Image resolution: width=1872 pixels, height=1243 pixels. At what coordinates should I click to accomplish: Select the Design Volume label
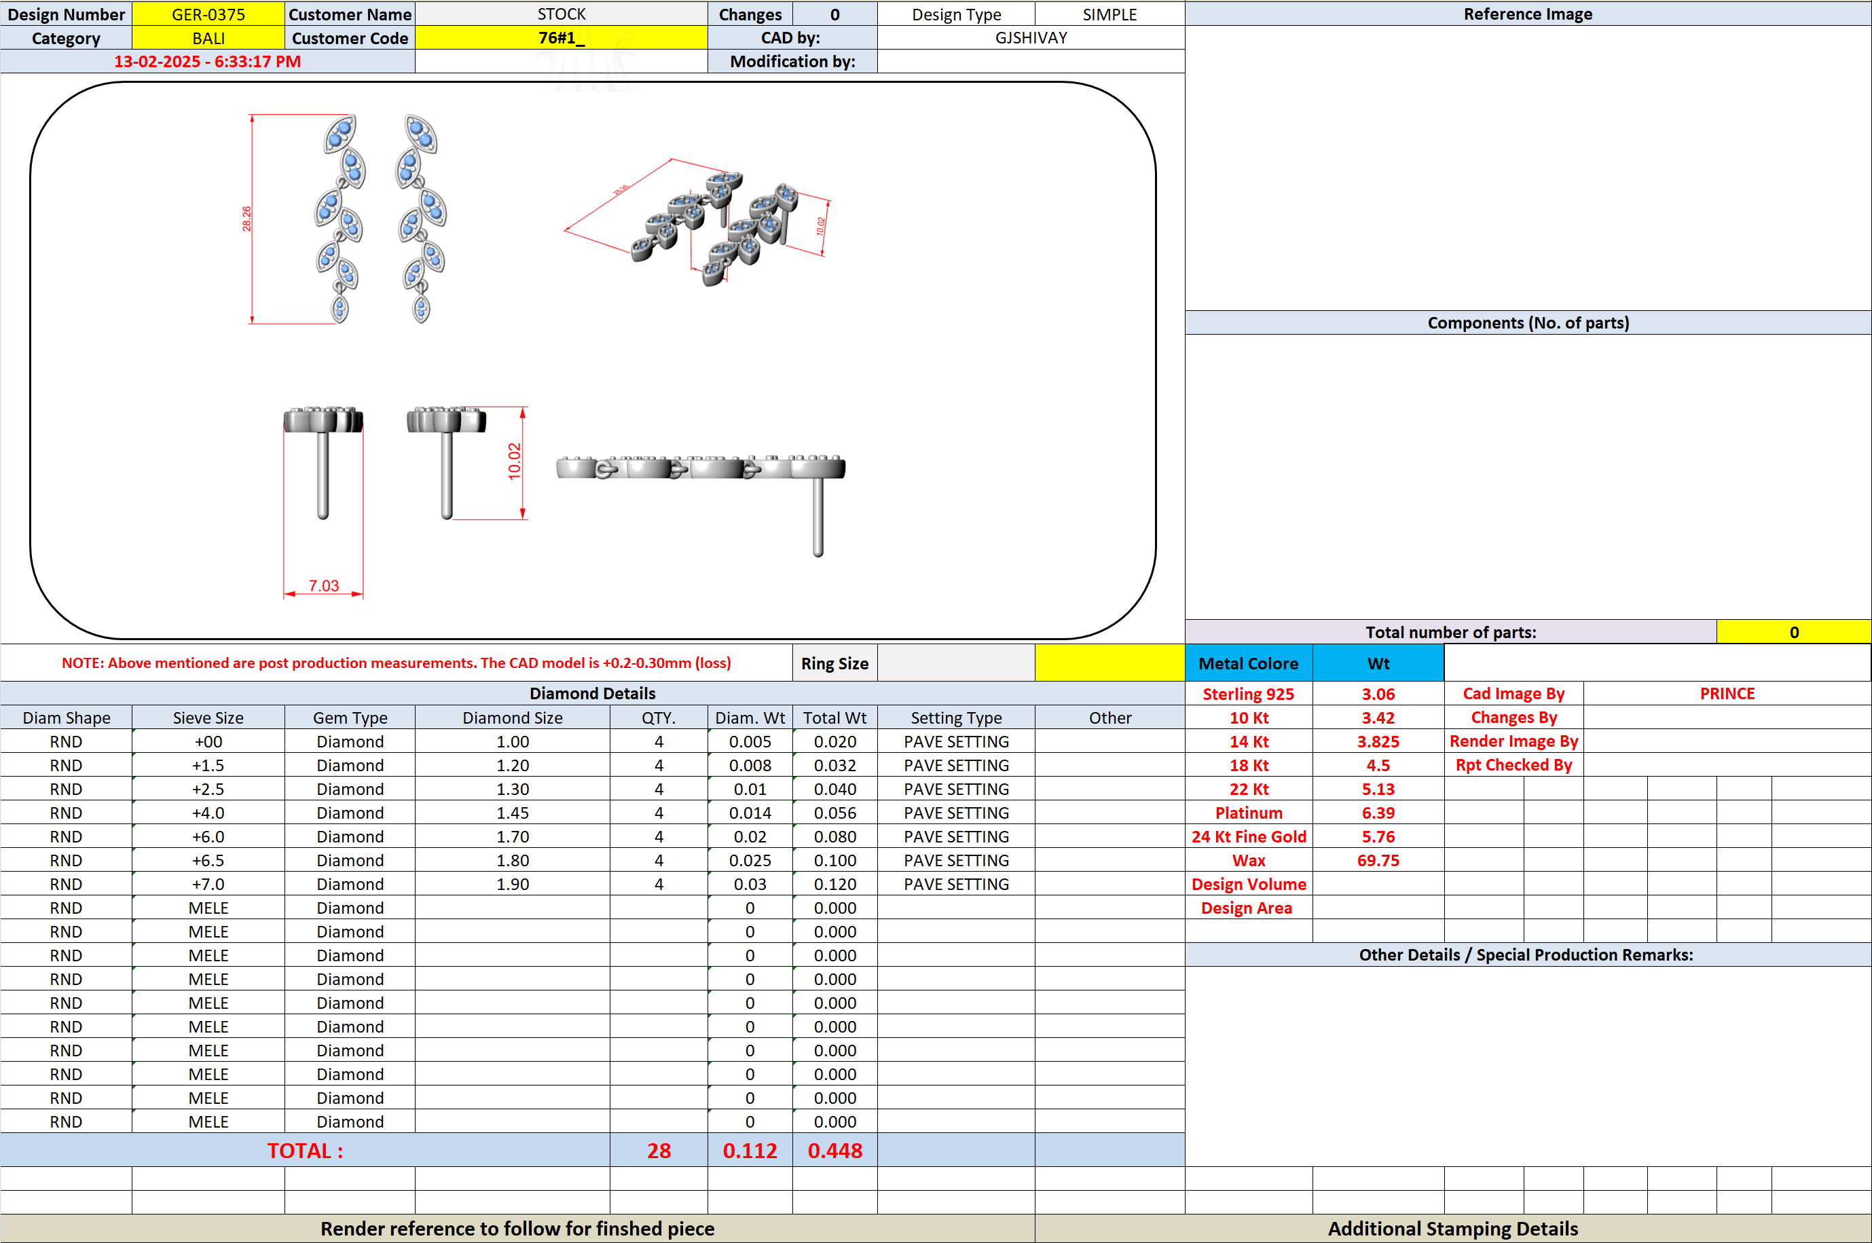click(x=1248, y=884)
